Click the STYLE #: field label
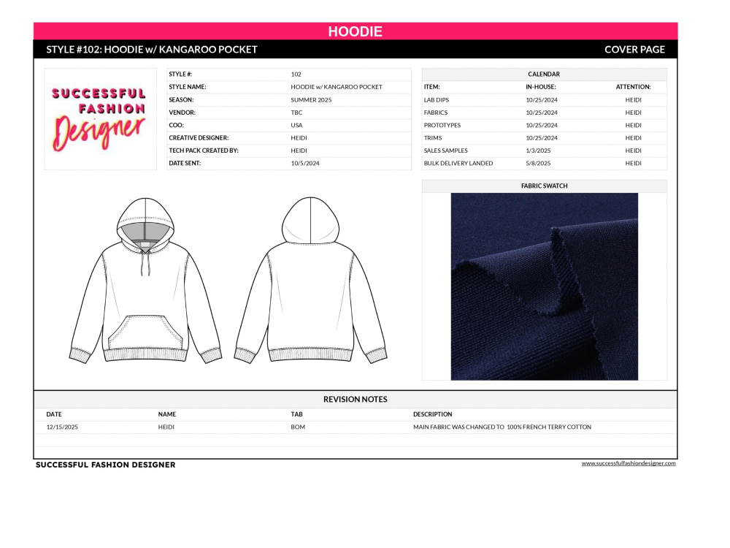Viewport: 730px width, 548px height. 180,74
